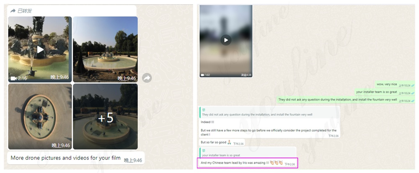The image size is (419, 173).
Task: Click the clapping hands emoji in last message
Action: [x=276, y=163]
